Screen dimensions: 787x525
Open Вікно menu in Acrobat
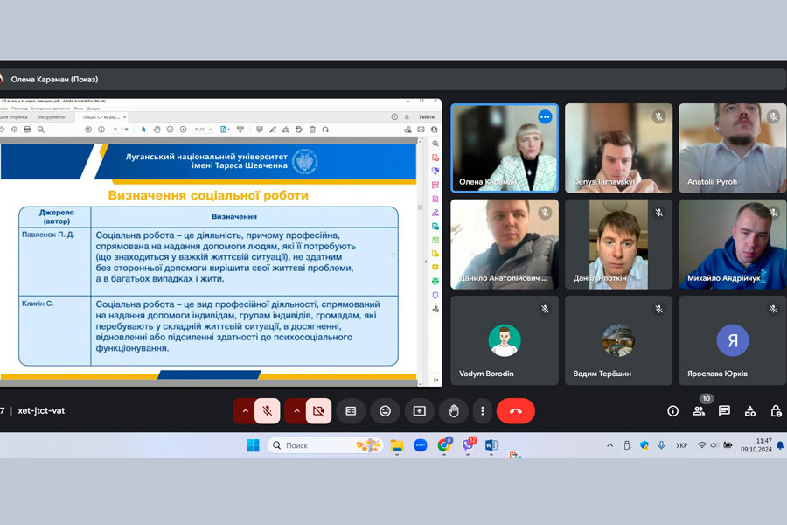tap(79, 108)
